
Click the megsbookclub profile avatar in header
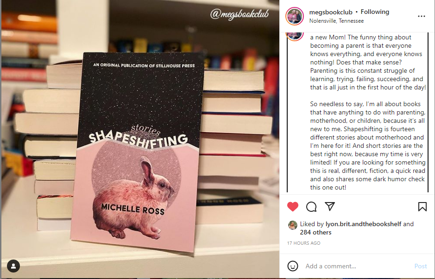point(295,16)
